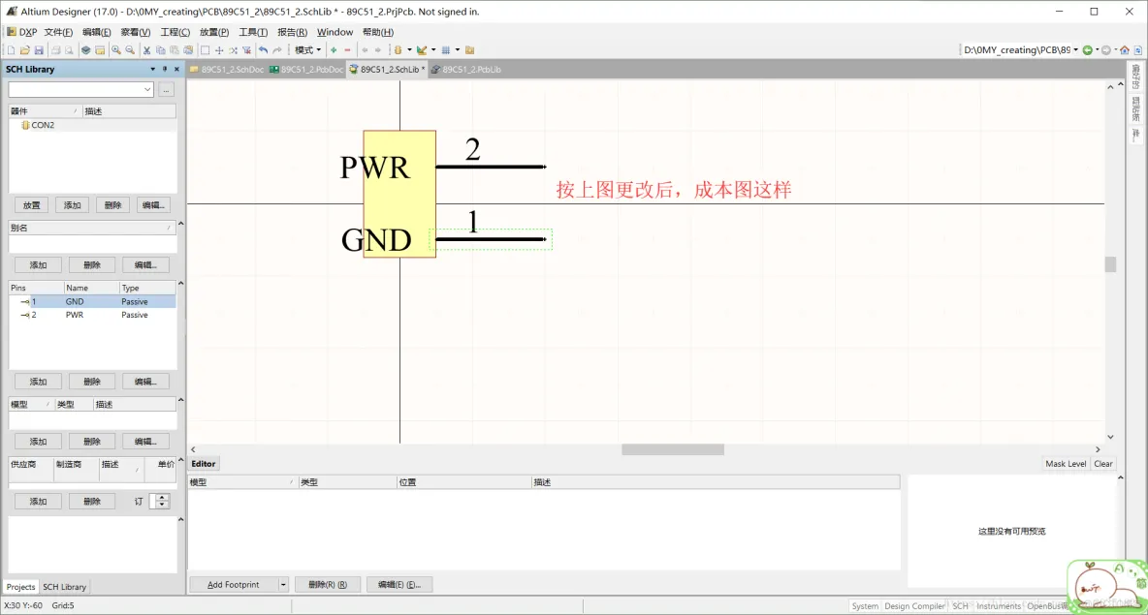Open the Add Footprint dropdown arrow

(283, 585)
